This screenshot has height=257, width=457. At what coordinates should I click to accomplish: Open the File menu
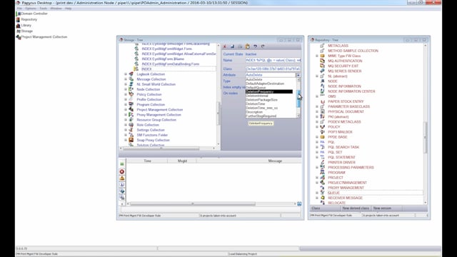[19, 9]
